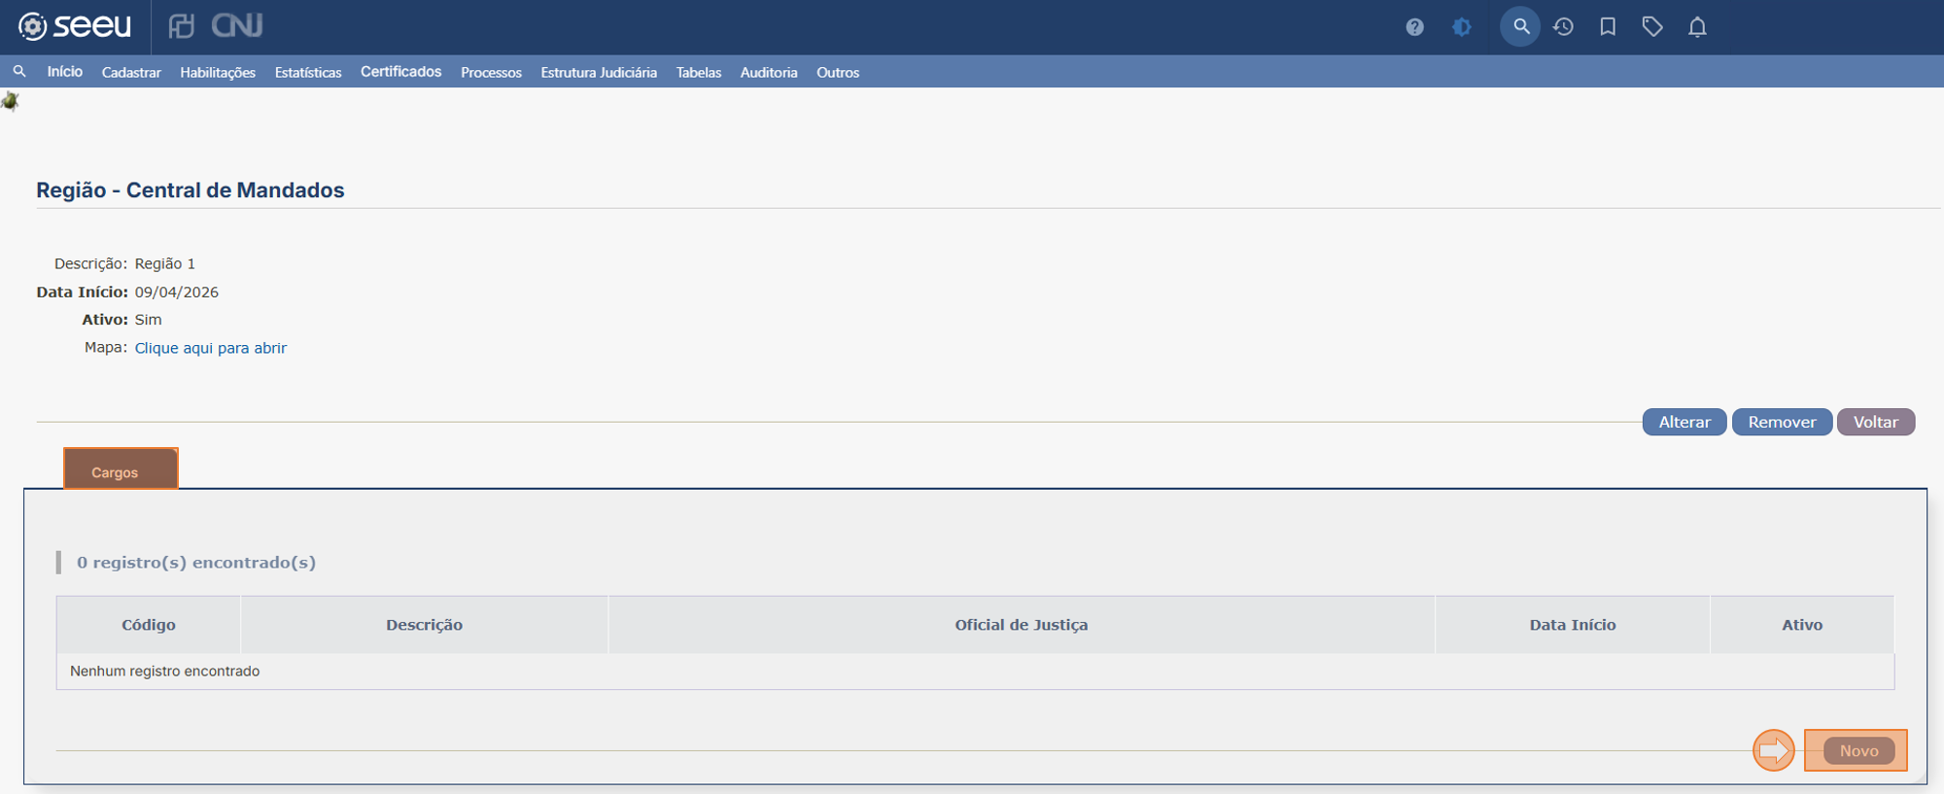This screenshot has height=794, width=1944.
Task: Click the 'Sim' value next to Ativo
Action: (x=149, y=320)
